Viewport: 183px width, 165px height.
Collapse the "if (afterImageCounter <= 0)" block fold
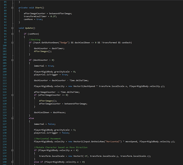[x=13, y=95]
